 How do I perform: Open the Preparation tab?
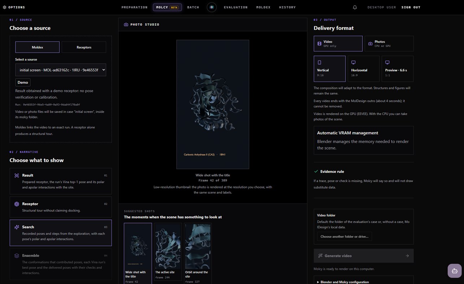point(134,7)
